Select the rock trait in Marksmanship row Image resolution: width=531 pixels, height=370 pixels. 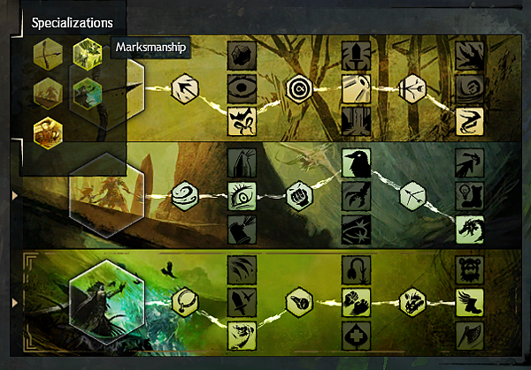tap(242, 56)
